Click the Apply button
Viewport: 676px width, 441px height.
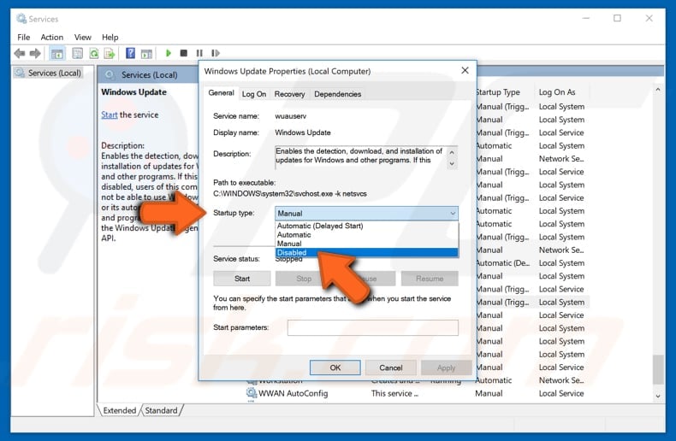[x=446, y=367]
